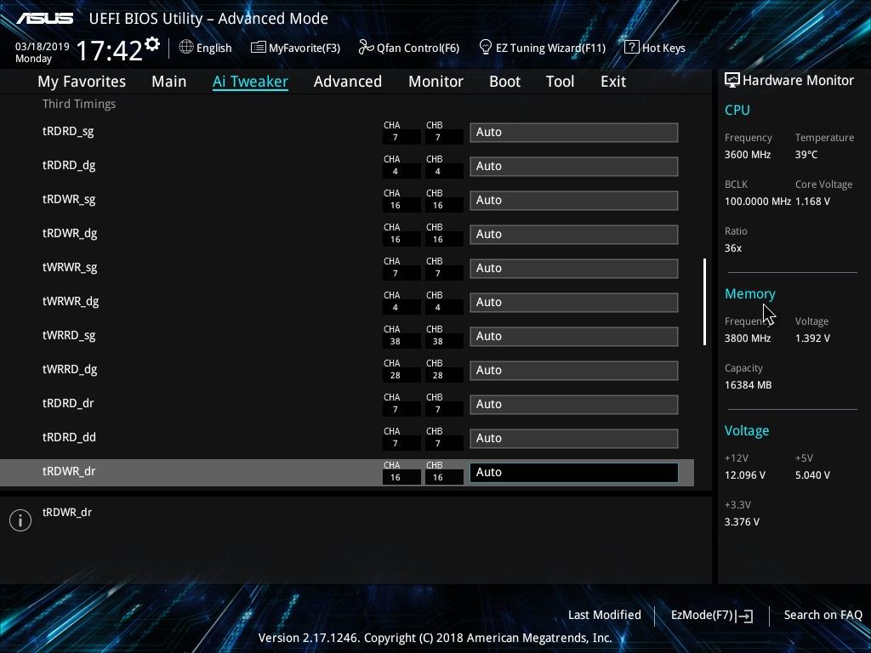Screen dimensions: 871x653
Task: Click memory frequency 3800 MHz value
Action: click(747, 338)
